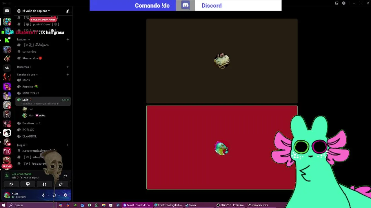The image size is (371, 208).
Task: Open Excel from the taskbar
Action: 89,205
